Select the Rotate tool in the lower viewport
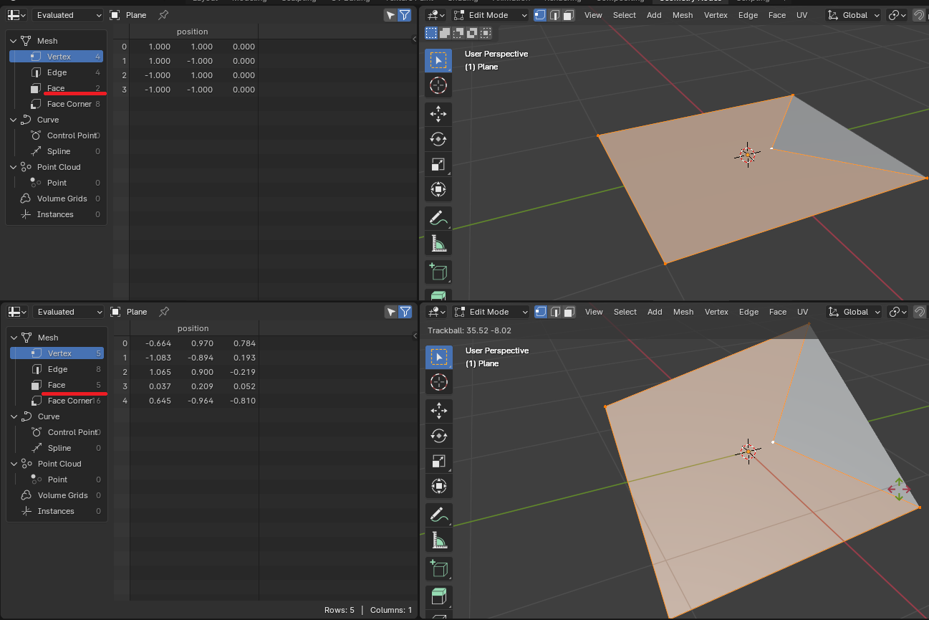The width and height of the screenshot is (929, 620). (439, 436)
